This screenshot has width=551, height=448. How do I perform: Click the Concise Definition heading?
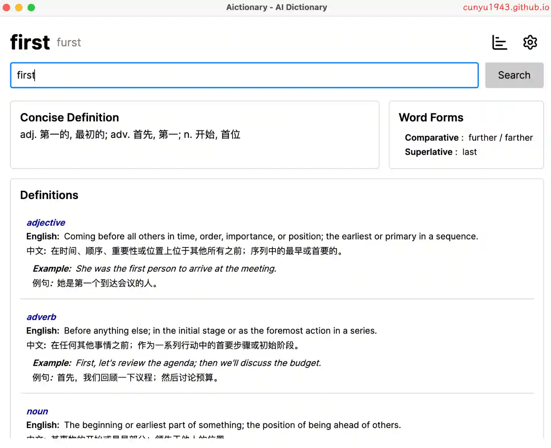click(70, 118)
